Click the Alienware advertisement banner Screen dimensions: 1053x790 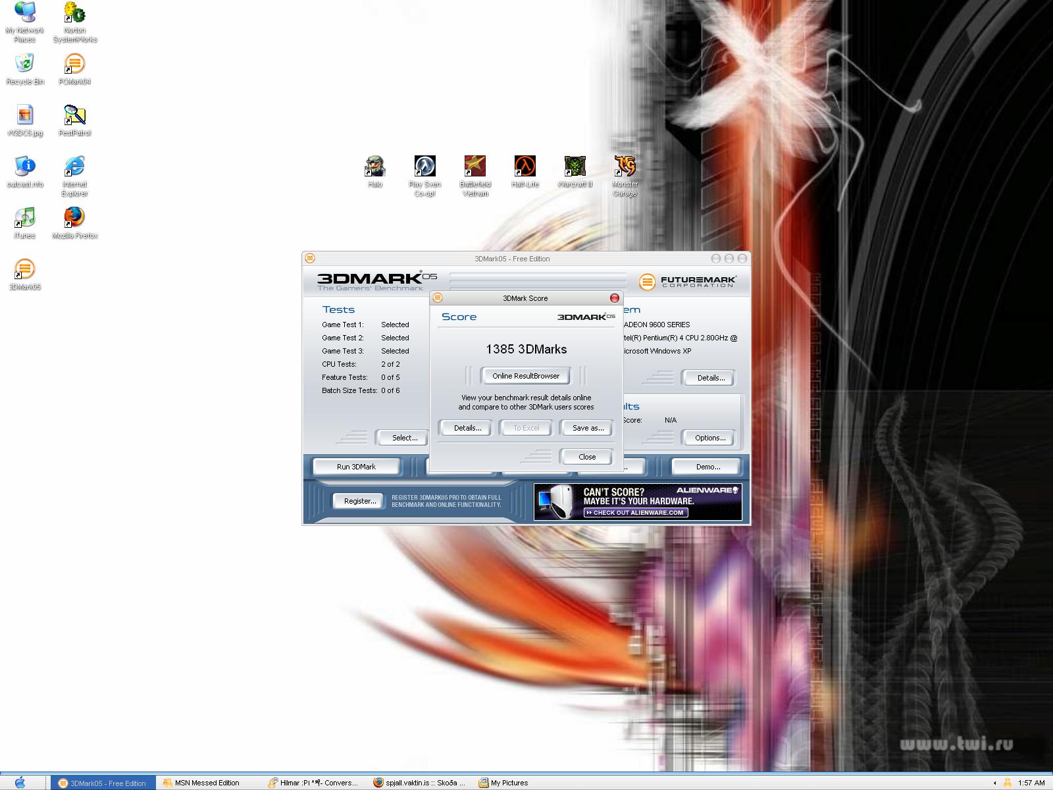(637, 502)
